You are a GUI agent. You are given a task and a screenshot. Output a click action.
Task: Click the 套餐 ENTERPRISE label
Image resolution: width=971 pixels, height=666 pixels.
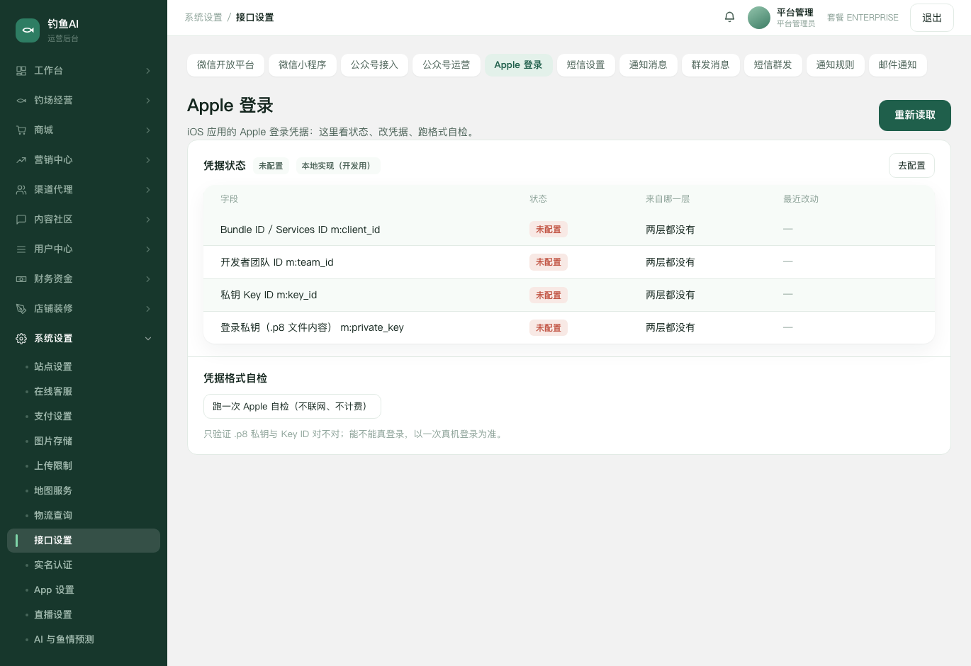point(863,18)
